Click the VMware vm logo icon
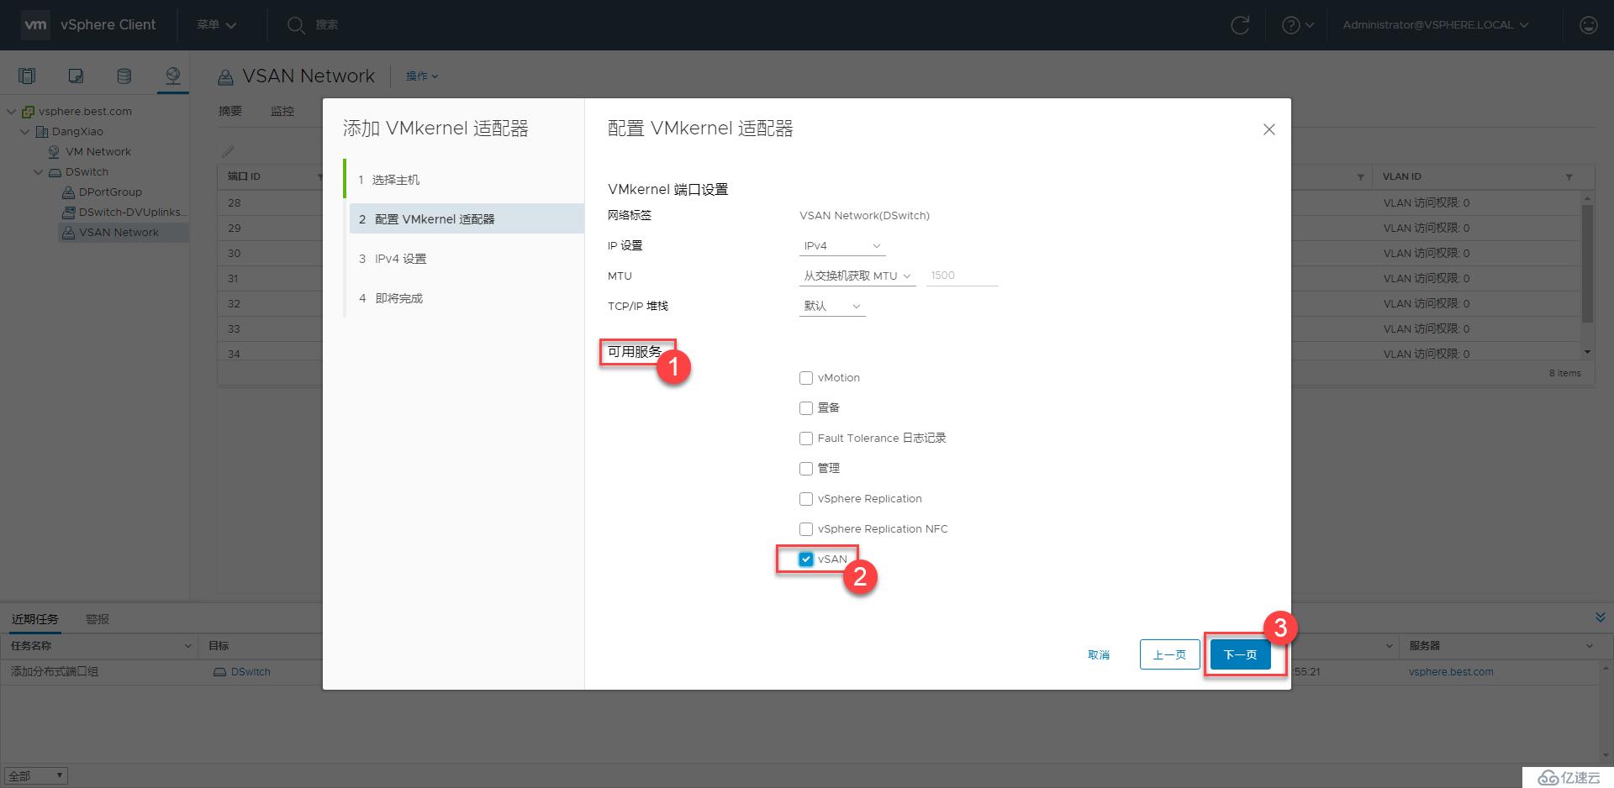The image size is (1614, 788). [x=35, y=25]
